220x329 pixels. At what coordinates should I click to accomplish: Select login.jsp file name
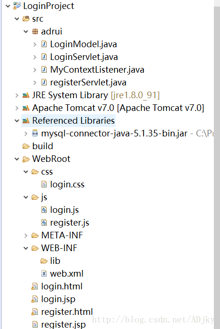pos(58,299)
